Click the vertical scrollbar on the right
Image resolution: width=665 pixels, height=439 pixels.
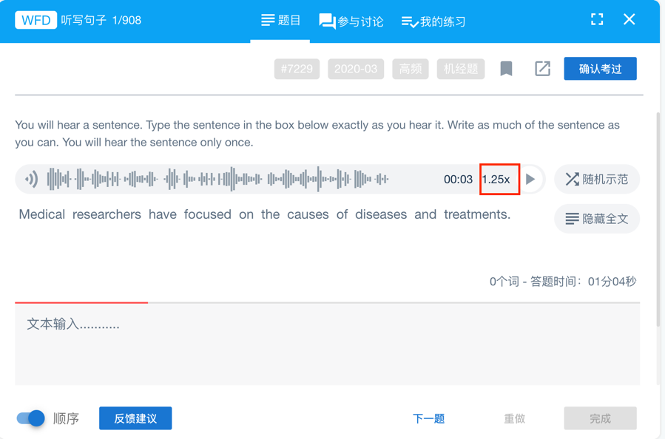[658, 219]
